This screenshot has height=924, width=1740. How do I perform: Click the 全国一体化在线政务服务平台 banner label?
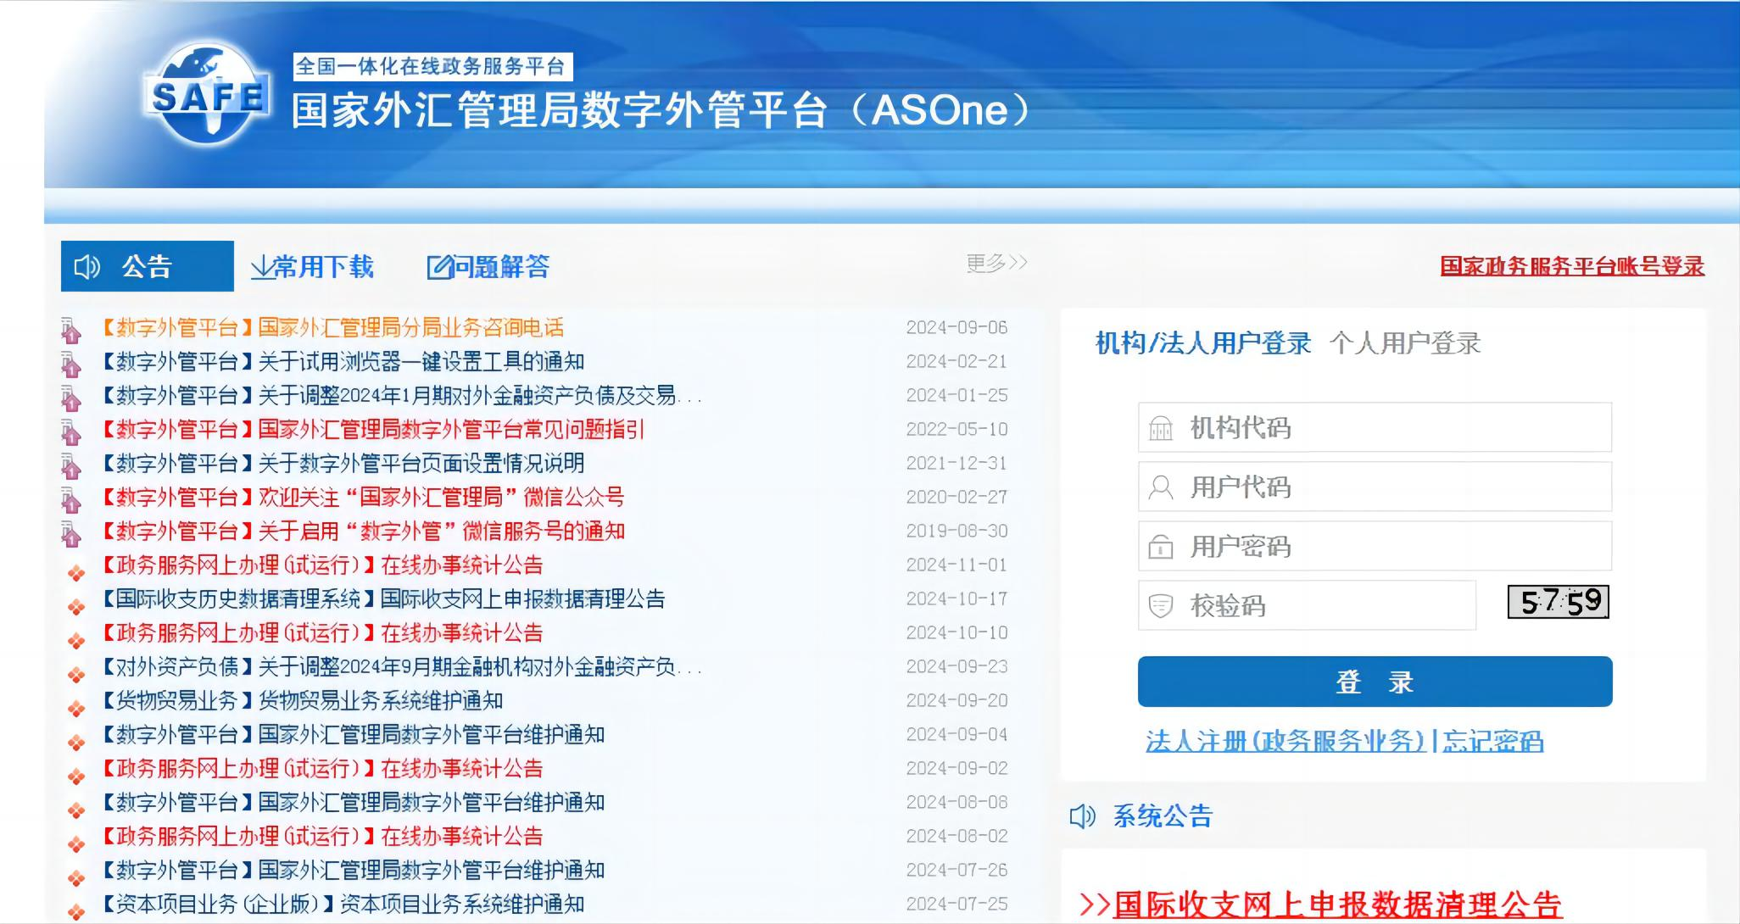coord(432,67)
